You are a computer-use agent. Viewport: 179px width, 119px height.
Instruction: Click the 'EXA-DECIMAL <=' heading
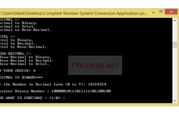click(16, 54)
